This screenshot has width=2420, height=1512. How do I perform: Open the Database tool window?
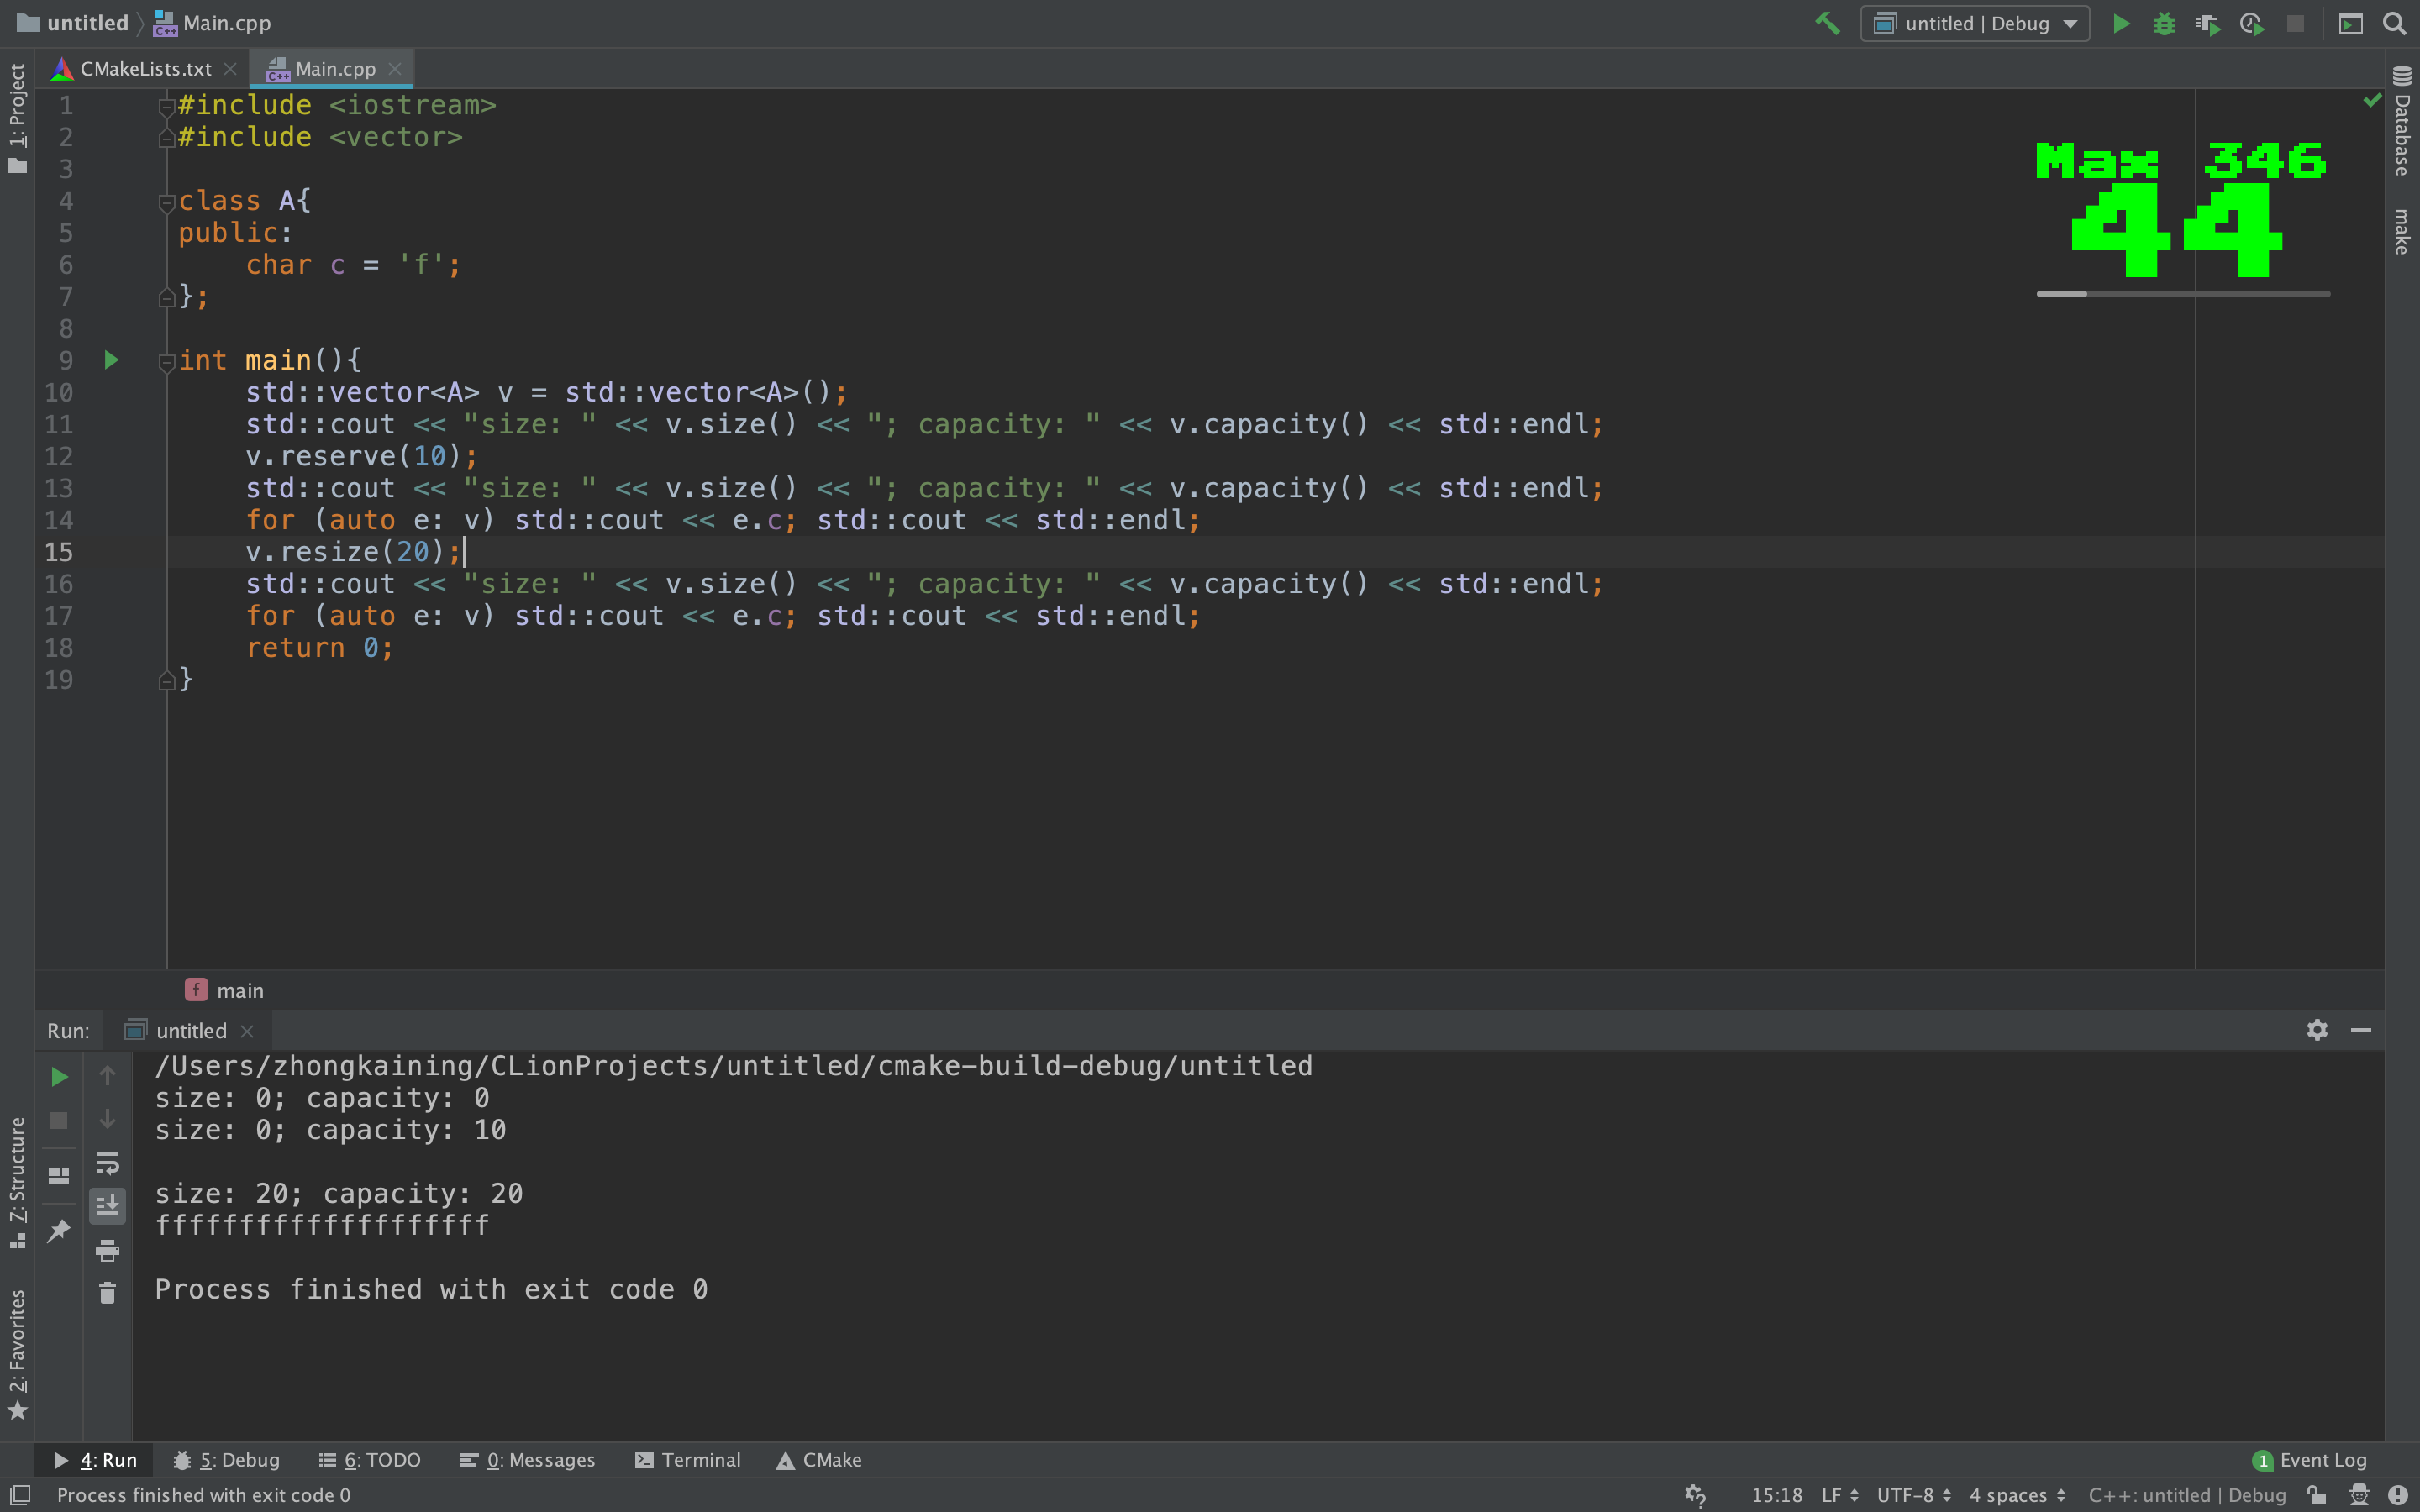coord(2402,121)
